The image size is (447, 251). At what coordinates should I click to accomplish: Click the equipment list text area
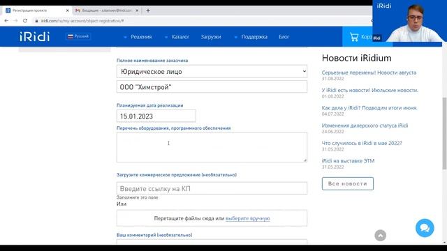pyautogui.click(x=212, y=147)
